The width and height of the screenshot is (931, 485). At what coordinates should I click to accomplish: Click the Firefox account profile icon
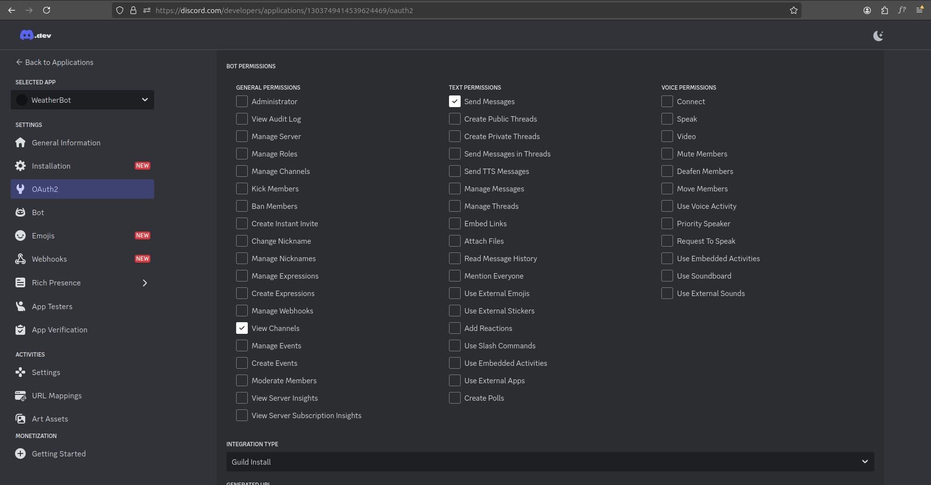click(x=867, y=10)
